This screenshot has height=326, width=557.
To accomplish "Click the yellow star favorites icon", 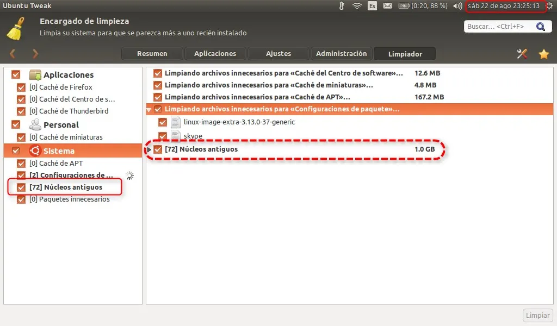I will point(543,54).
